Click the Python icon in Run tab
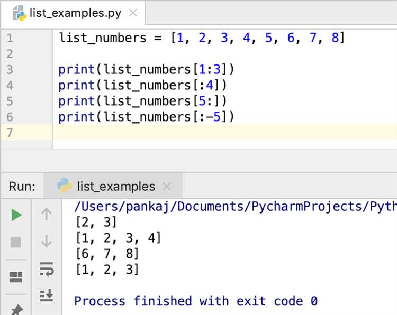The height and width of the screenshot is (315, 397). 64,186
